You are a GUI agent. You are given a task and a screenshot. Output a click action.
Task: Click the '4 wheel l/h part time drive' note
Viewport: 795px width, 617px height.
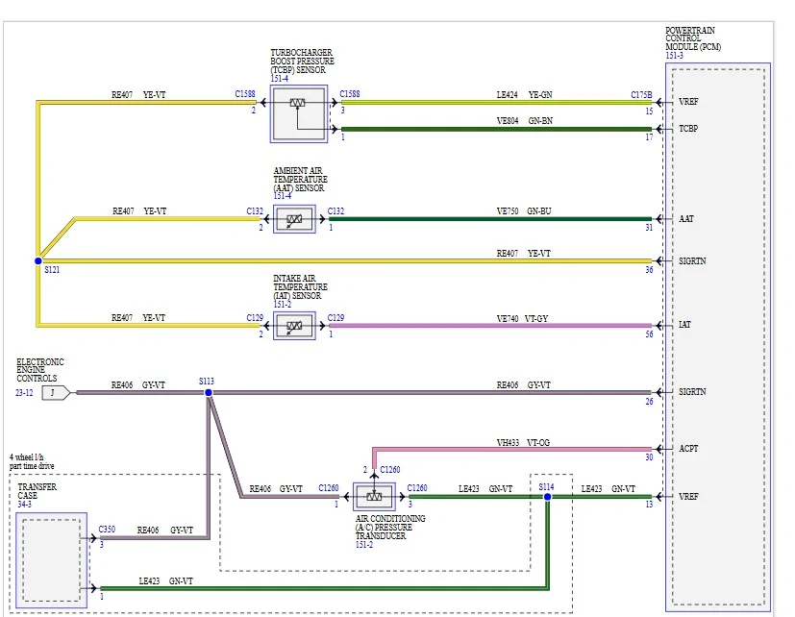[x=32, y=462]
